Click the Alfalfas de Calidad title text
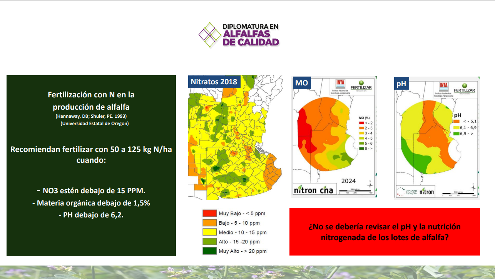Viewport: 495px width, 279px height. 250,38
